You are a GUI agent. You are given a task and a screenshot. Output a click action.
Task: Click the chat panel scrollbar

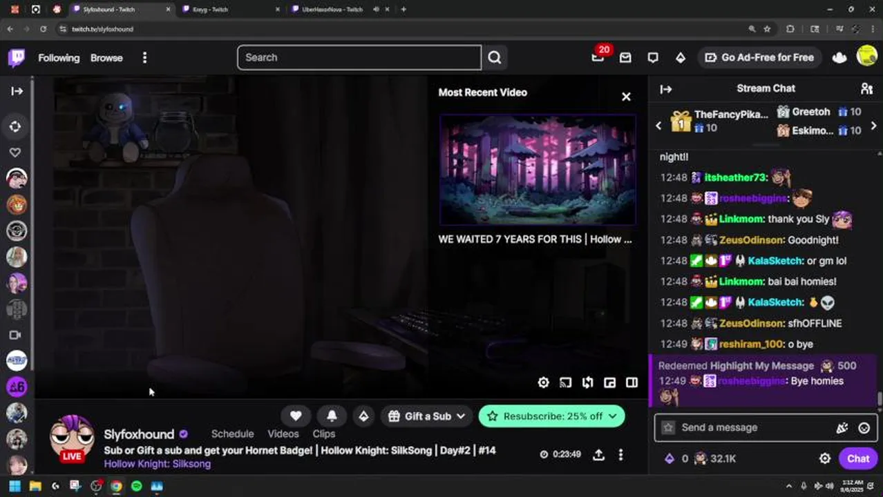click(880, 399)
